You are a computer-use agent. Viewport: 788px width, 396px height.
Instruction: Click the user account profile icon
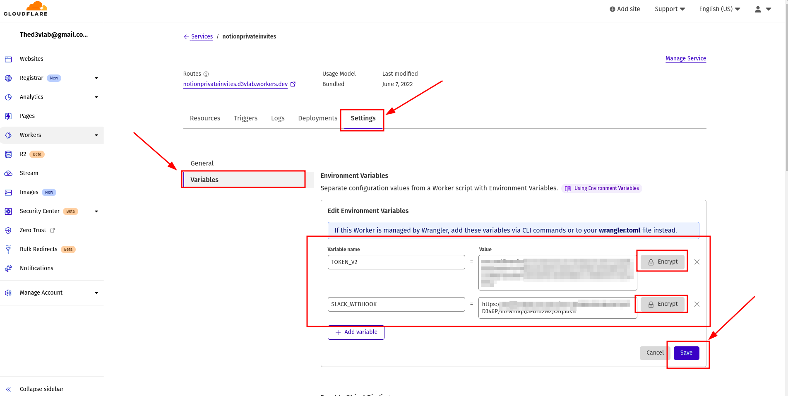[758, 9]
